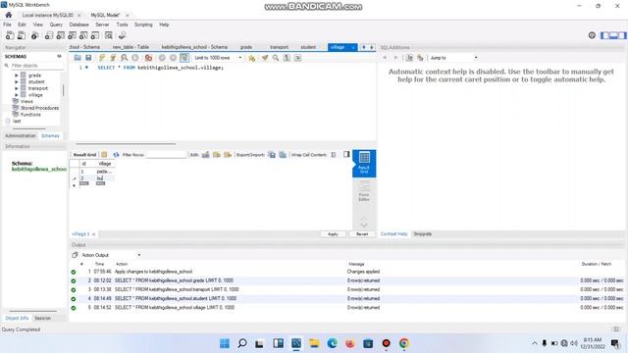
Task: Click the reconnect to DBMS icon
Action: pos(122,35)
